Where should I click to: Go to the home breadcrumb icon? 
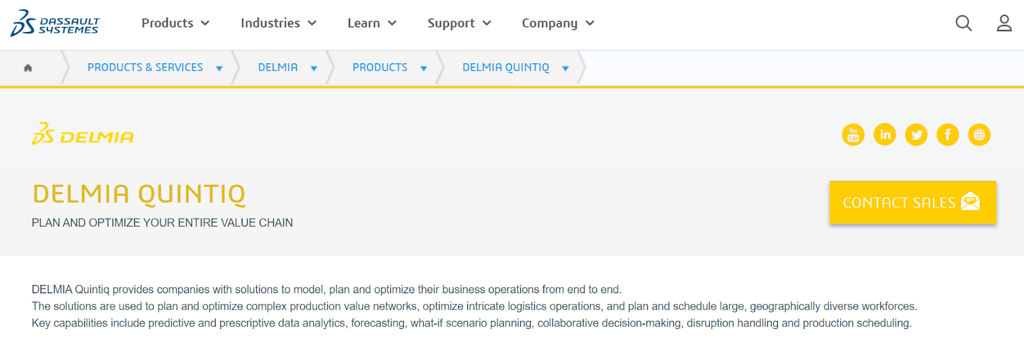click(28, 68)
